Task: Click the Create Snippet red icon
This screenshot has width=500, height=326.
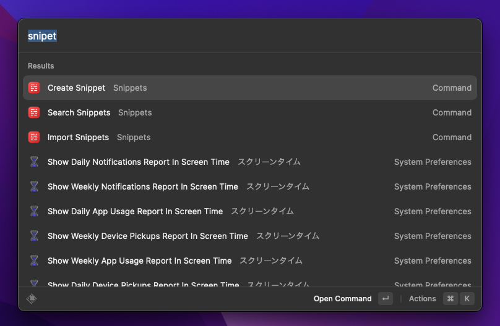Action: [x=34, y=88]
